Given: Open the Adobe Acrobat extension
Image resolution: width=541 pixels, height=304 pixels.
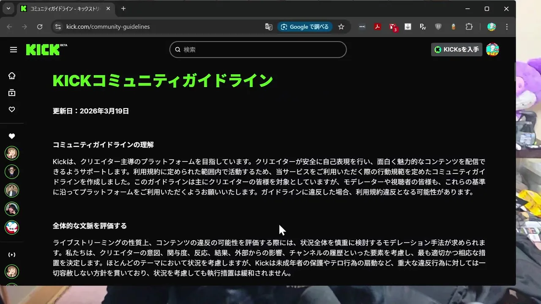Looking at the screenshot, I should (x=377, y=27).
